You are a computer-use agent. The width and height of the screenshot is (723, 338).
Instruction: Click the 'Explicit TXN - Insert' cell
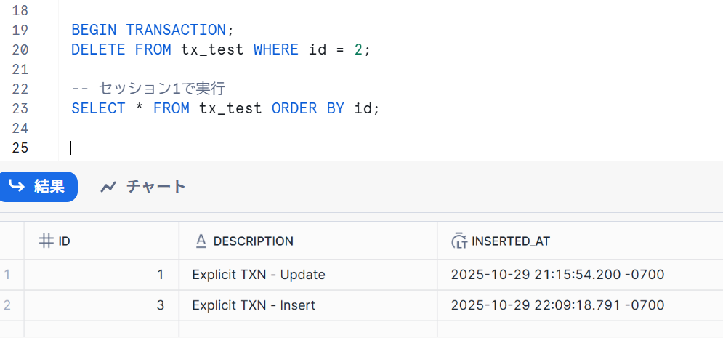coord(254,305)
